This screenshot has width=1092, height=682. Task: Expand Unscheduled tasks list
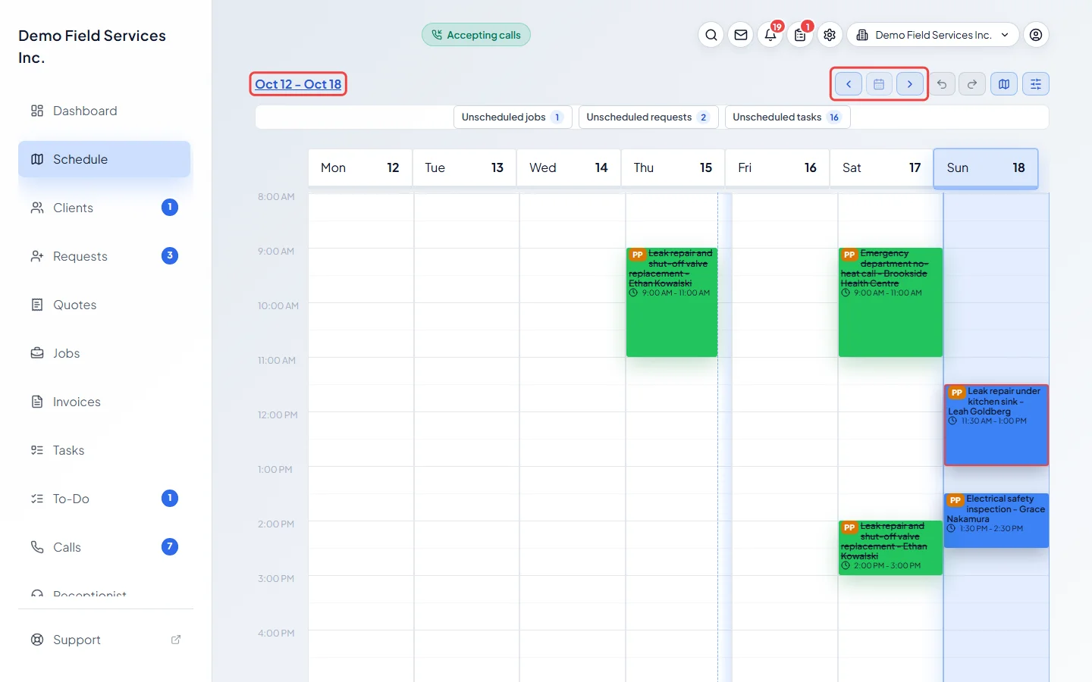click(787, 117)
